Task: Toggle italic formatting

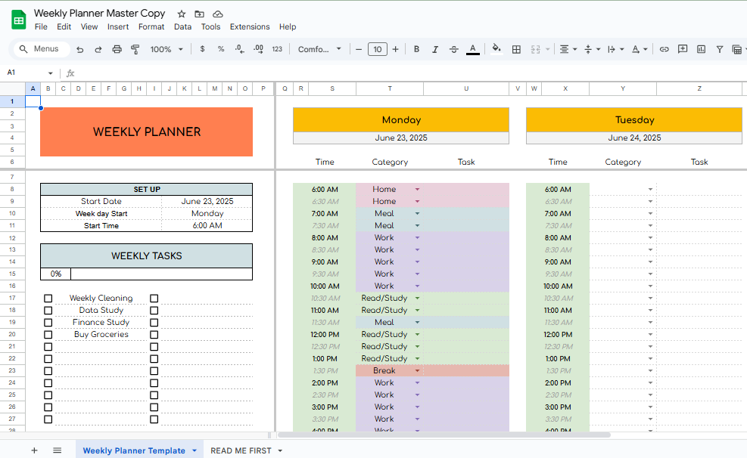Action: pyautogui.click(x=435, y=49)
